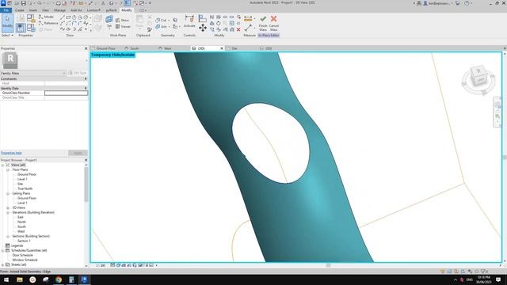Viewport: 507px width, 285px height.
Task: Open the Join tool dropdown arrow
Action: coord(169,27)
